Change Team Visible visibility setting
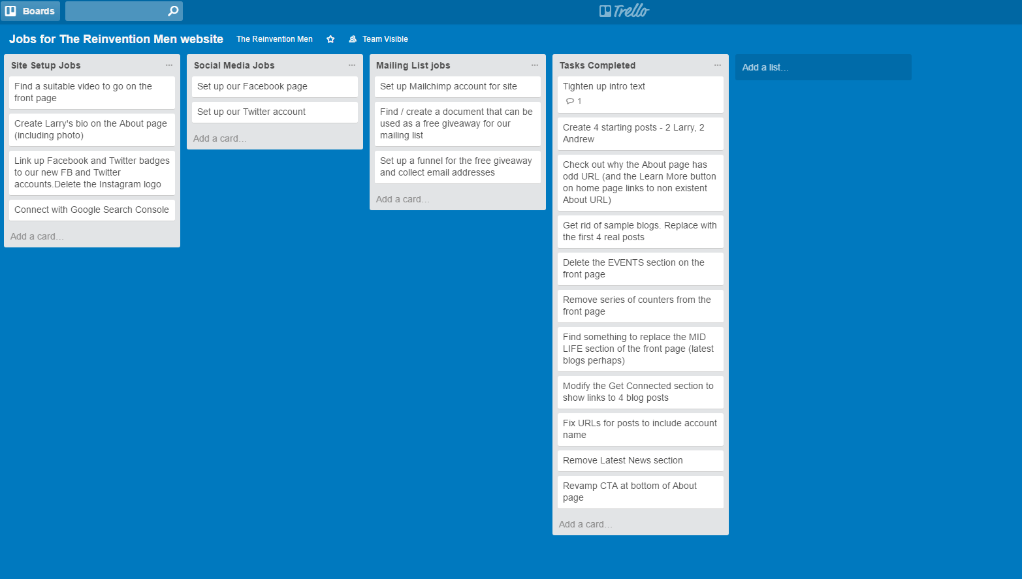 378,39
